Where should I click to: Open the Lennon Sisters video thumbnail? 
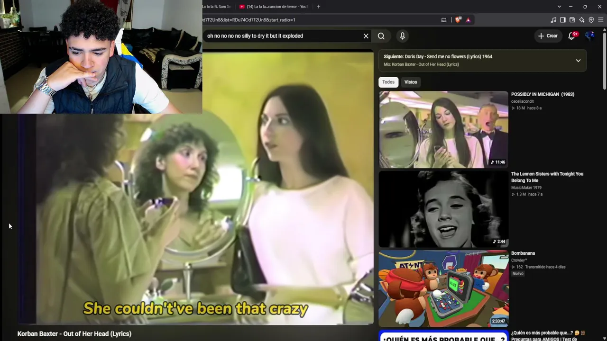point(443,209)
